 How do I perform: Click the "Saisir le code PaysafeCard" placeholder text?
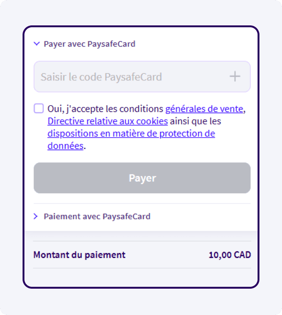point(101,77)
